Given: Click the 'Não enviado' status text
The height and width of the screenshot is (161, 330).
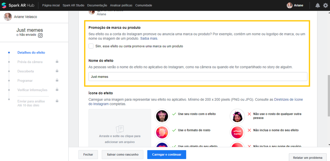Looking at the screenshot, I should (x=28, y=35).
